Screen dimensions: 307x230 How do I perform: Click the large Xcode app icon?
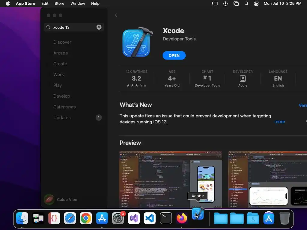click(x=137, y=43)
